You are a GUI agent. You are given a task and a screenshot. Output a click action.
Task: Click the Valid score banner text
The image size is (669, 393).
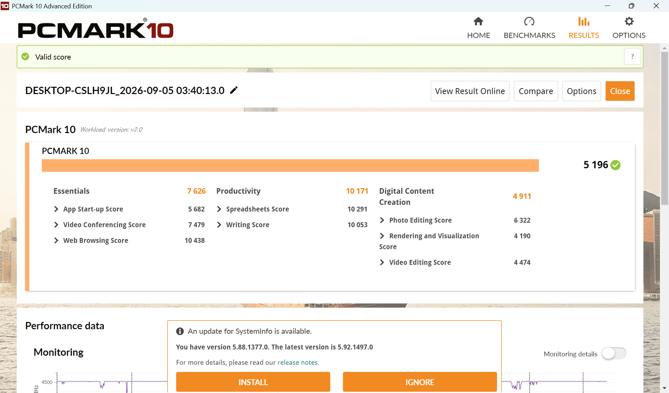click(53, 57)
